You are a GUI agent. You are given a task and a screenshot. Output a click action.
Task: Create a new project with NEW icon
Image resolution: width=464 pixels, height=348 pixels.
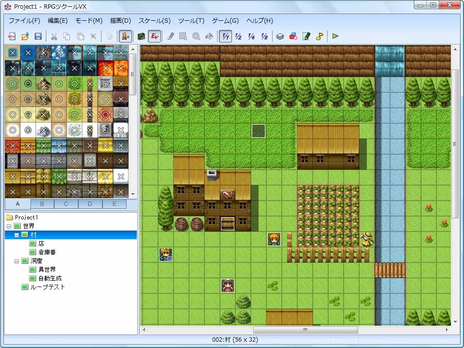pos(12,36)
